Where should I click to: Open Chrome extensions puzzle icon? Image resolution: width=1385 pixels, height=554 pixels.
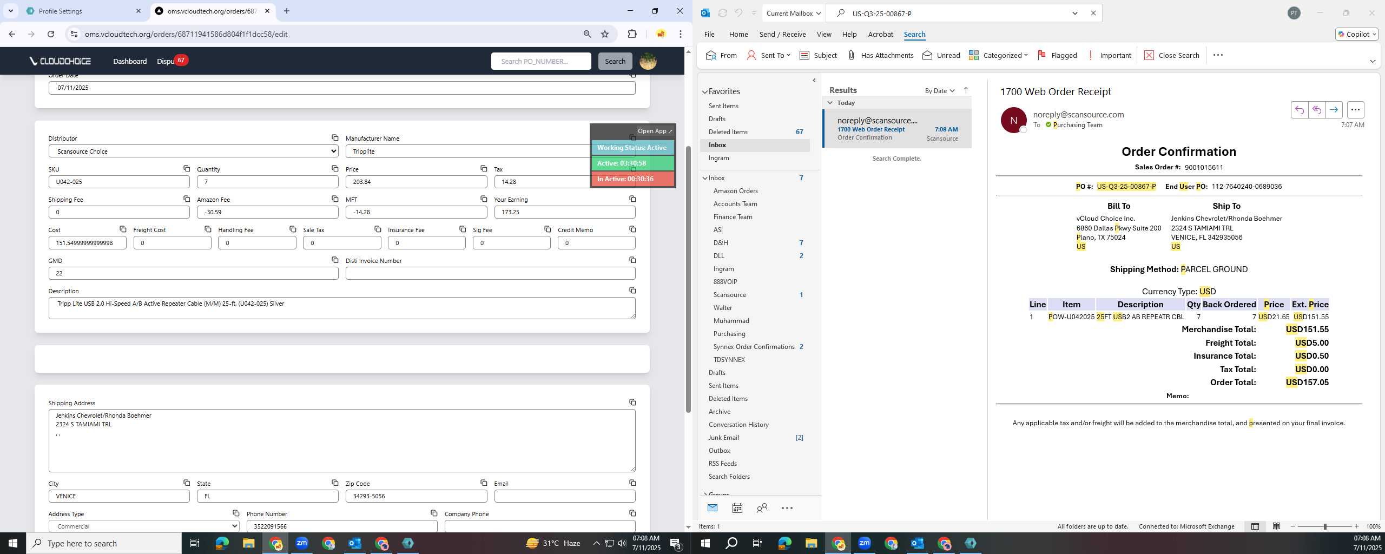pos(632,34)
